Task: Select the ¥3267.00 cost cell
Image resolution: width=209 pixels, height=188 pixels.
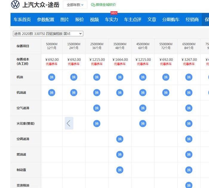Action: tap(189, 62)
